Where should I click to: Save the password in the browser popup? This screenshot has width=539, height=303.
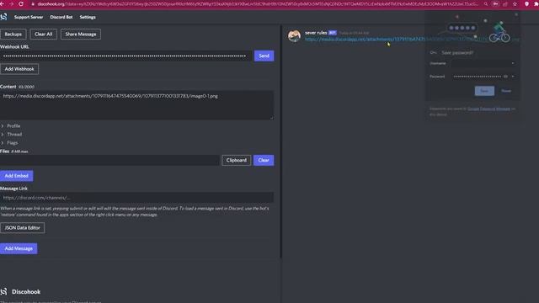click(x=484, y=91)
